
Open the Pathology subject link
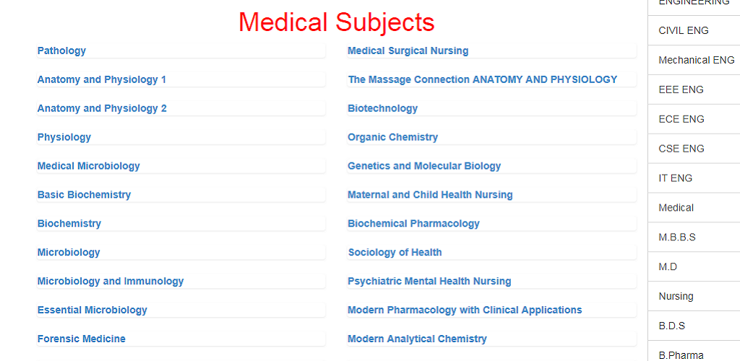coord(62,51)
